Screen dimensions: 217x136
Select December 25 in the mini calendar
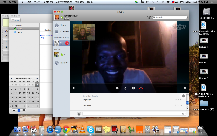(20, 102)
